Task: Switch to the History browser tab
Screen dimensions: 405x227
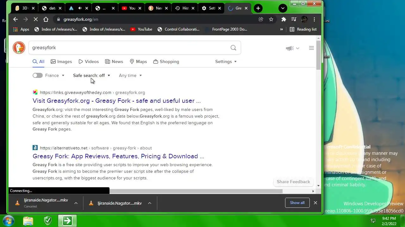Action: pyautogui.click(x=185, y=8)
